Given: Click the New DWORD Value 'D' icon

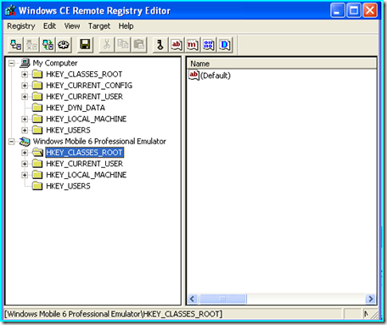Looking at the screenshot, I should pyautogui.click(x=225, y=45).
